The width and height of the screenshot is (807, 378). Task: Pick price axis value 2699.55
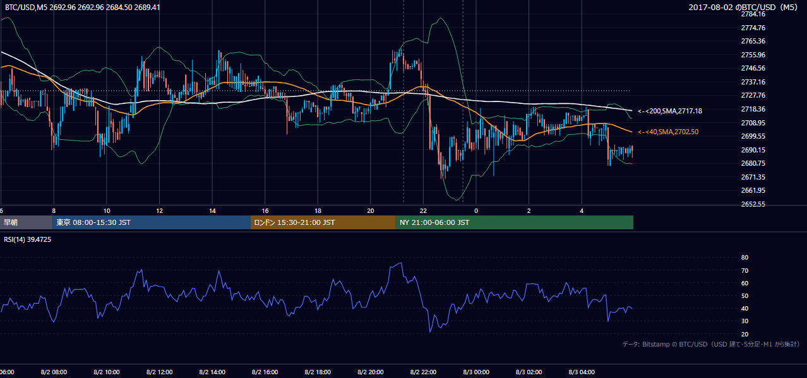[x=753, y=136]
